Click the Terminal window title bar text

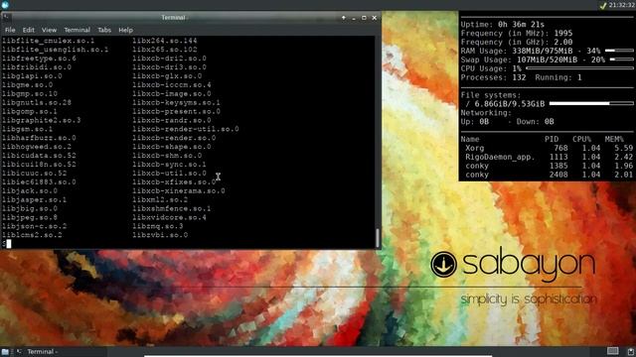174,18
